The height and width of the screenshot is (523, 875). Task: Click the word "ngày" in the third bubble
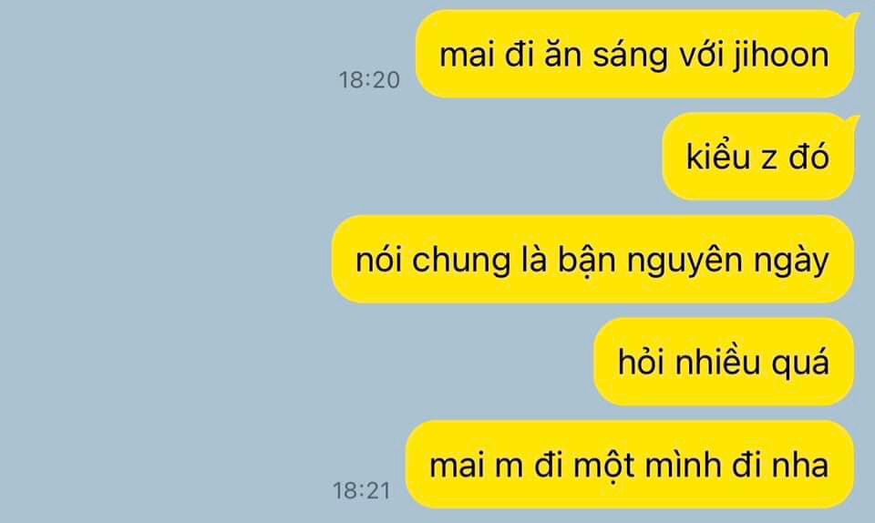tap(792, 261)
